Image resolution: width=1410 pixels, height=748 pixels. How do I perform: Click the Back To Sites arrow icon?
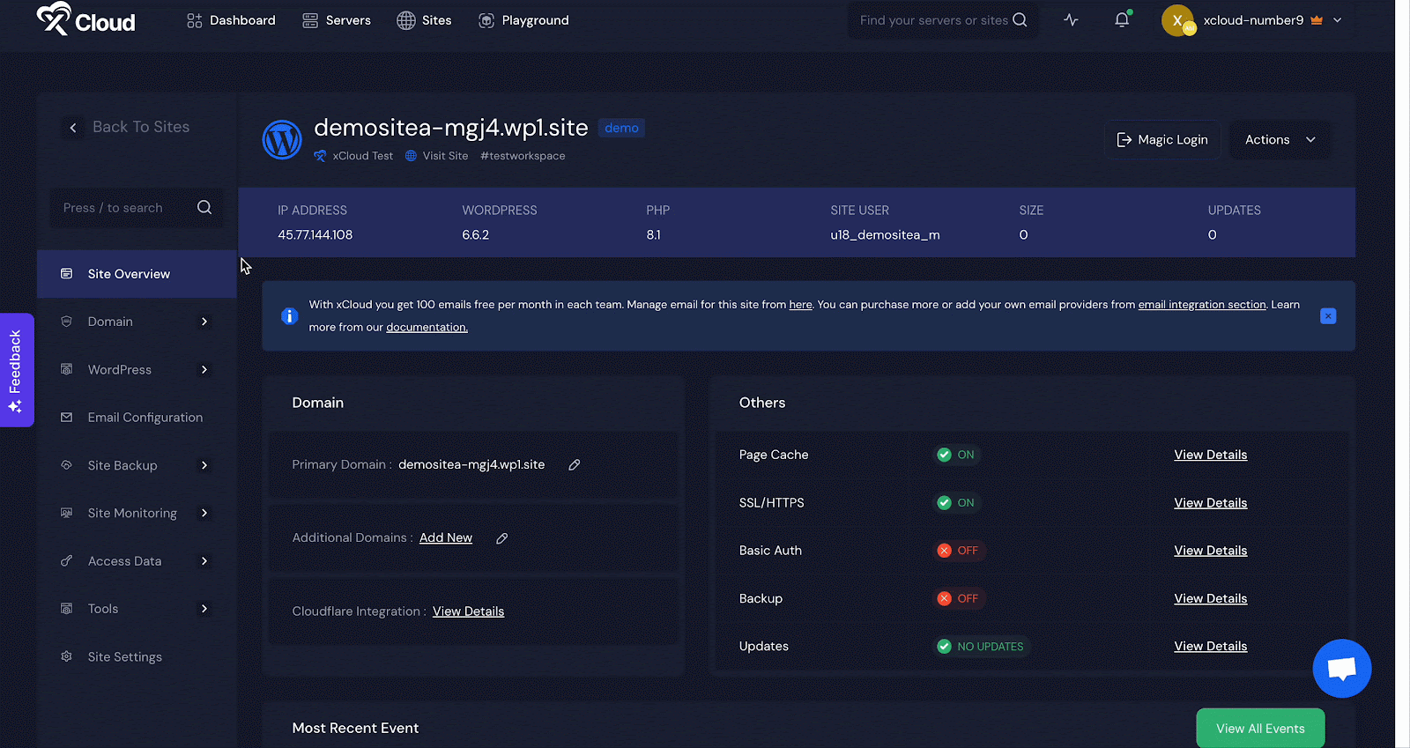point(73,128)
